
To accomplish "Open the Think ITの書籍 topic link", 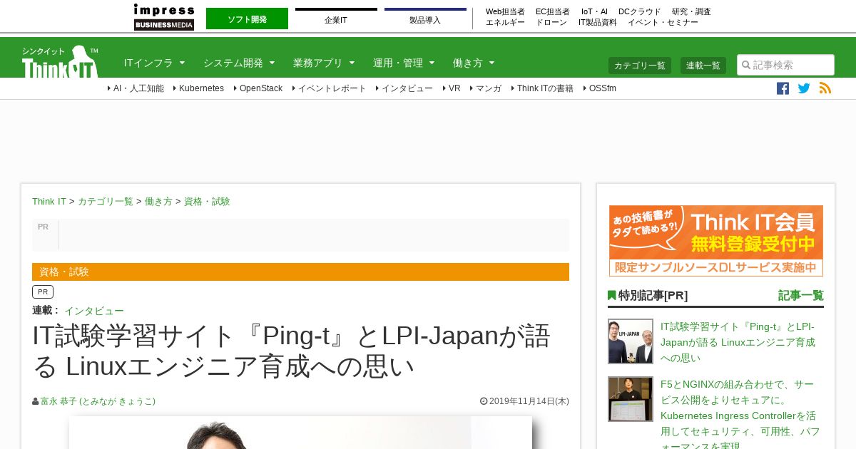I will click(x=545, y=88).
